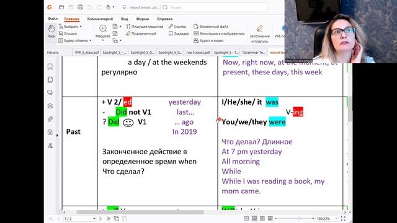Click the Вложенный файл attachment tool

(x=211, y=26)
